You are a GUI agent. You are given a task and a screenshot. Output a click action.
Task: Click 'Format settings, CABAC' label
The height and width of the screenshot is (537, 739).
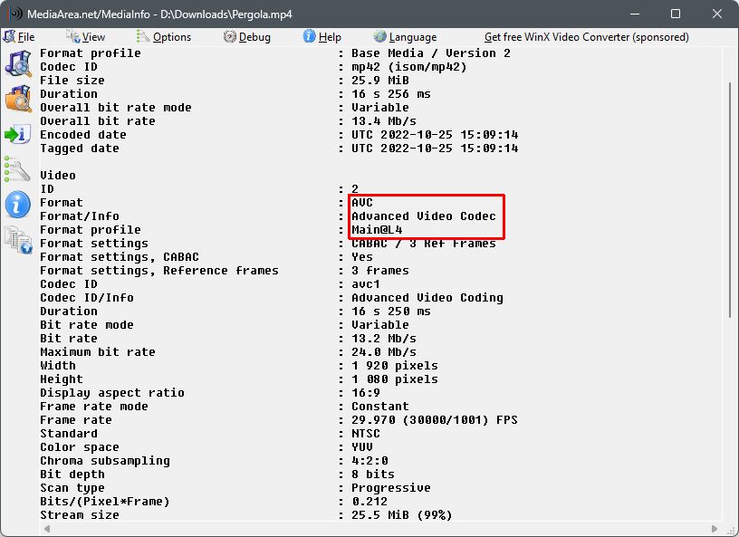click(120, 257)
